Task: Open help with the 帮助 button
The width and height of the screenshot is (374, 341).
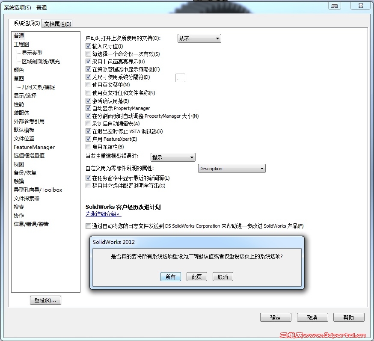Action: pos(349,317)
